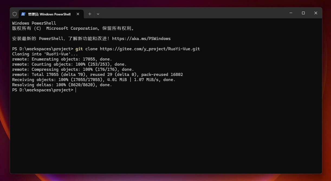Close the terminal window

coord(316,13)
